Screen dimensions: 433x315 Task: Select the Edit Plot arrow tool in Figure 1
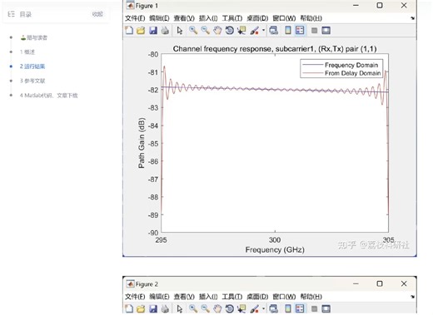[180, 30]
